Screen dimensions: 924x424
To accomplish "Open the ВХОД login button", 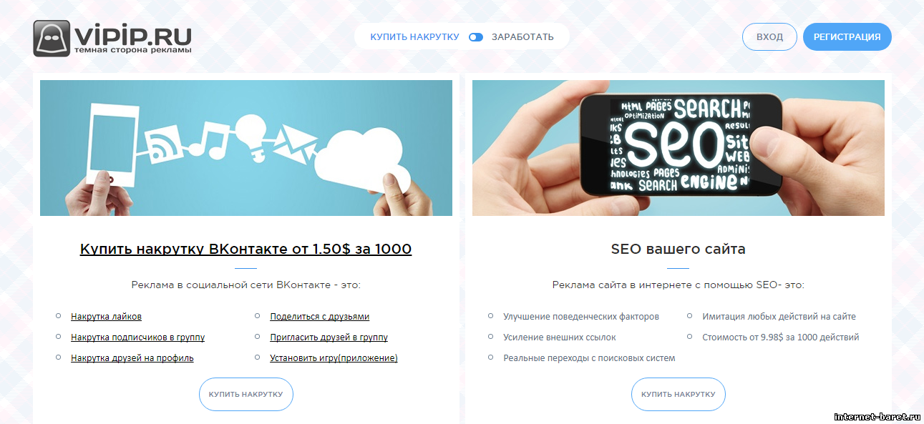I will coord(769,36).
